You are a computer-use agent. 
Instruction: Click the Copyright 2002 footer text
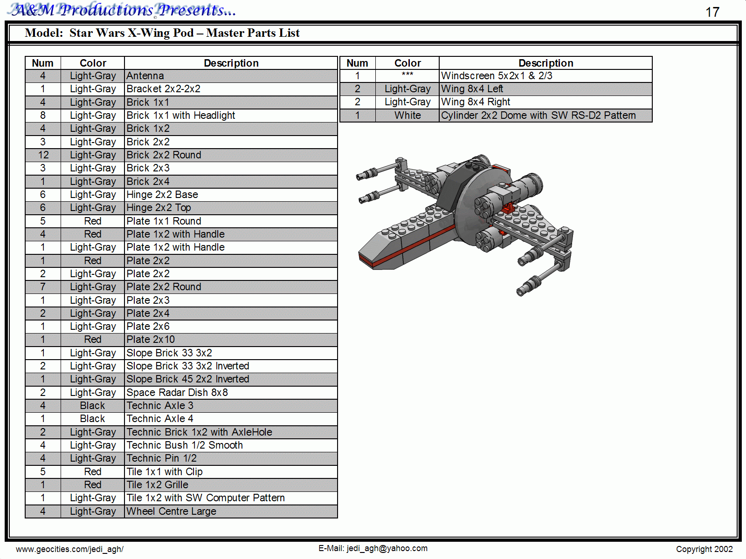tap(704, 549)
